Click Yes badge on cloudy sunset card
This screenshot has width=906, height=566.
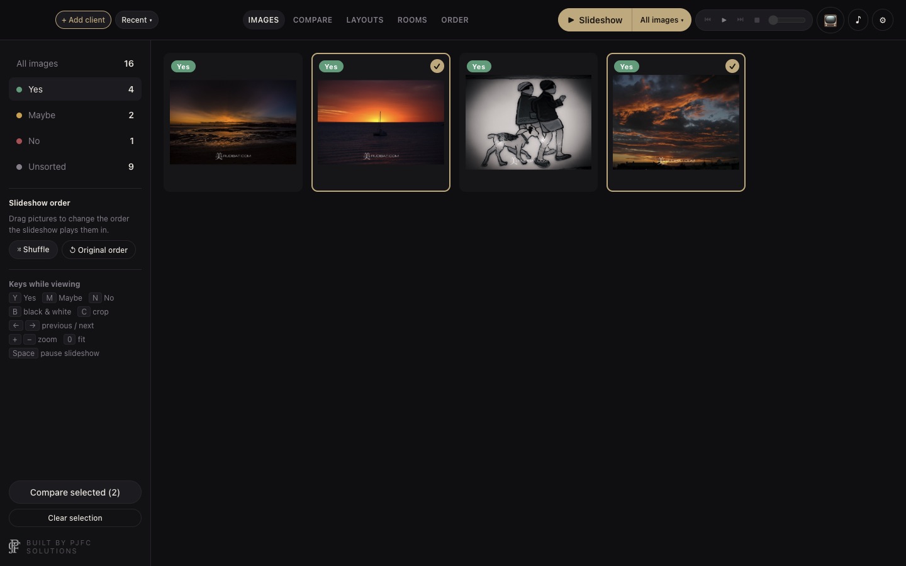tap(627, 67)
